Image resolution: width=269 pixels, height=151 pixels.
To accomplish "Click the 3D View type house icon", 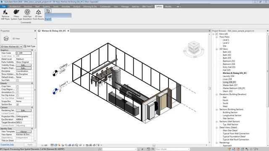I will click(x=6, y=39).
